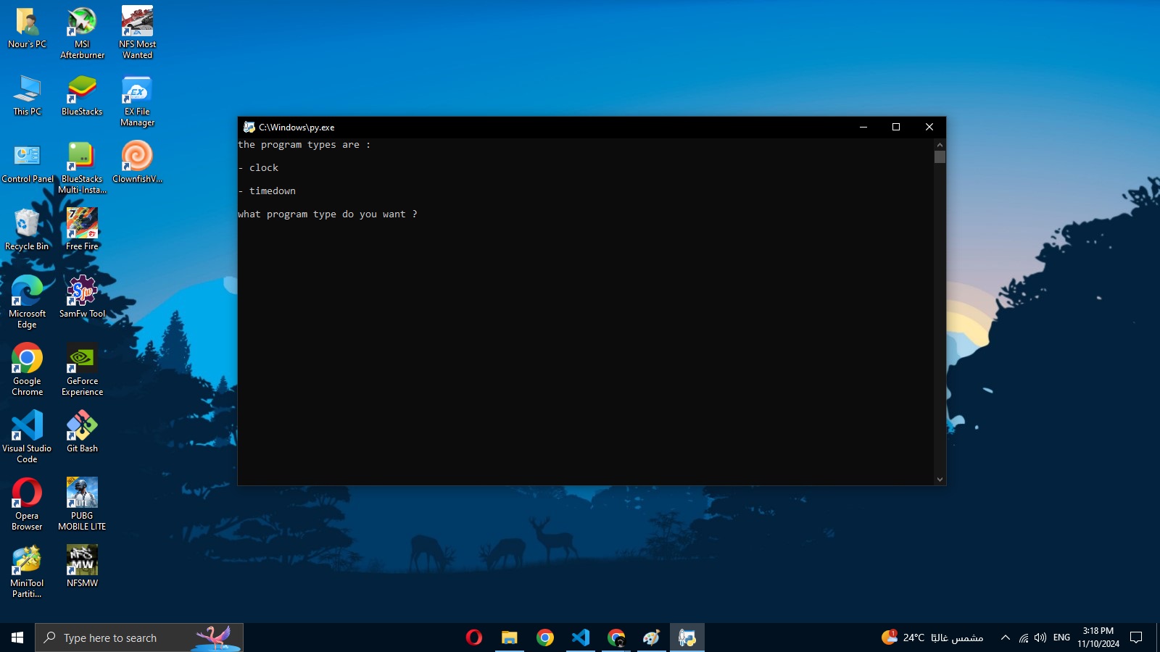Switch to Chrome in the taskbar
1160x652 pixels.
tap(545, 638)
